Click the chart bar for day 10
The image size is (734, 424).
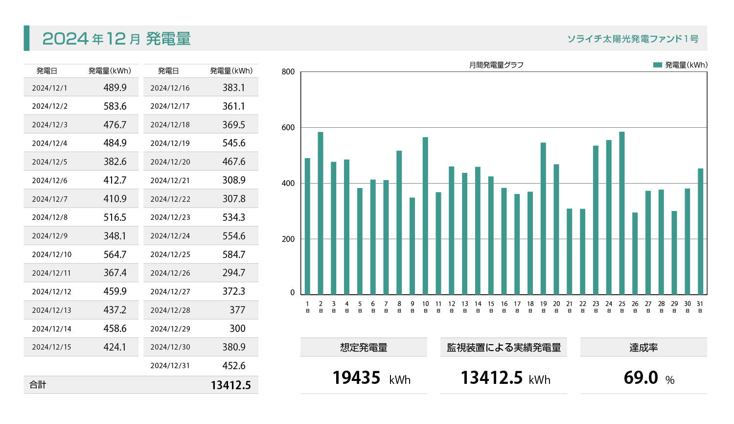click(425, 216)
